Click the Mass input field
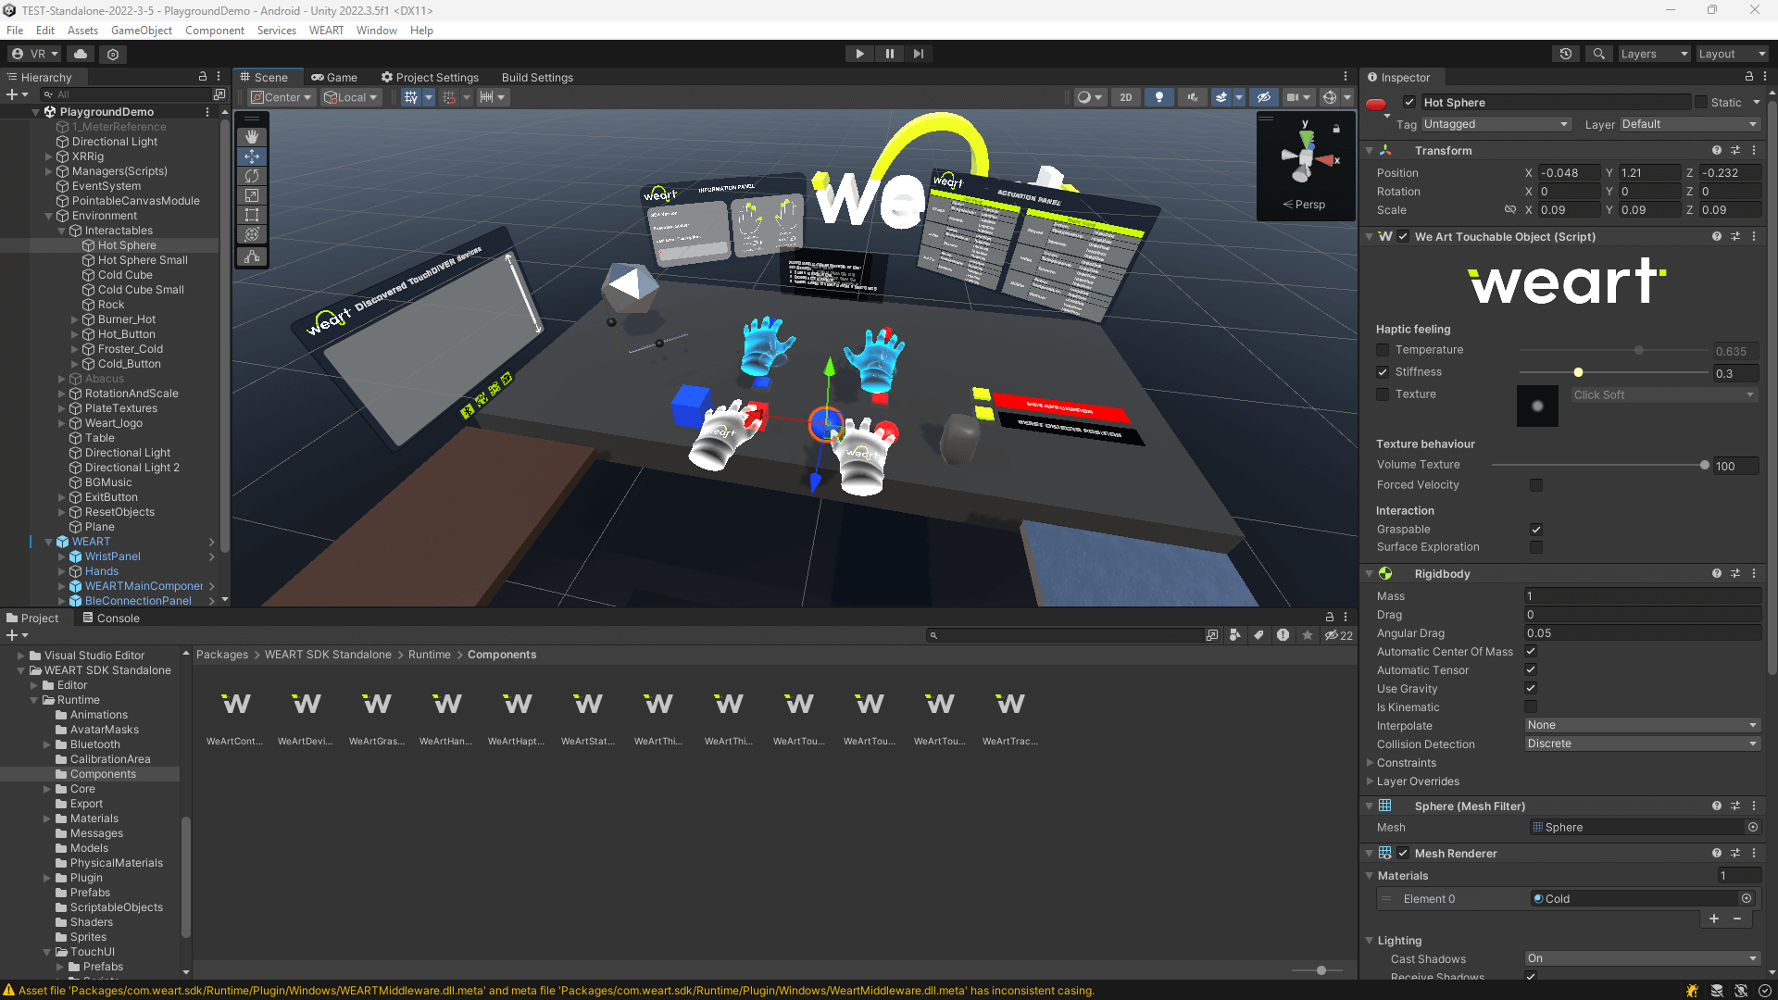 pos(1642,596)
